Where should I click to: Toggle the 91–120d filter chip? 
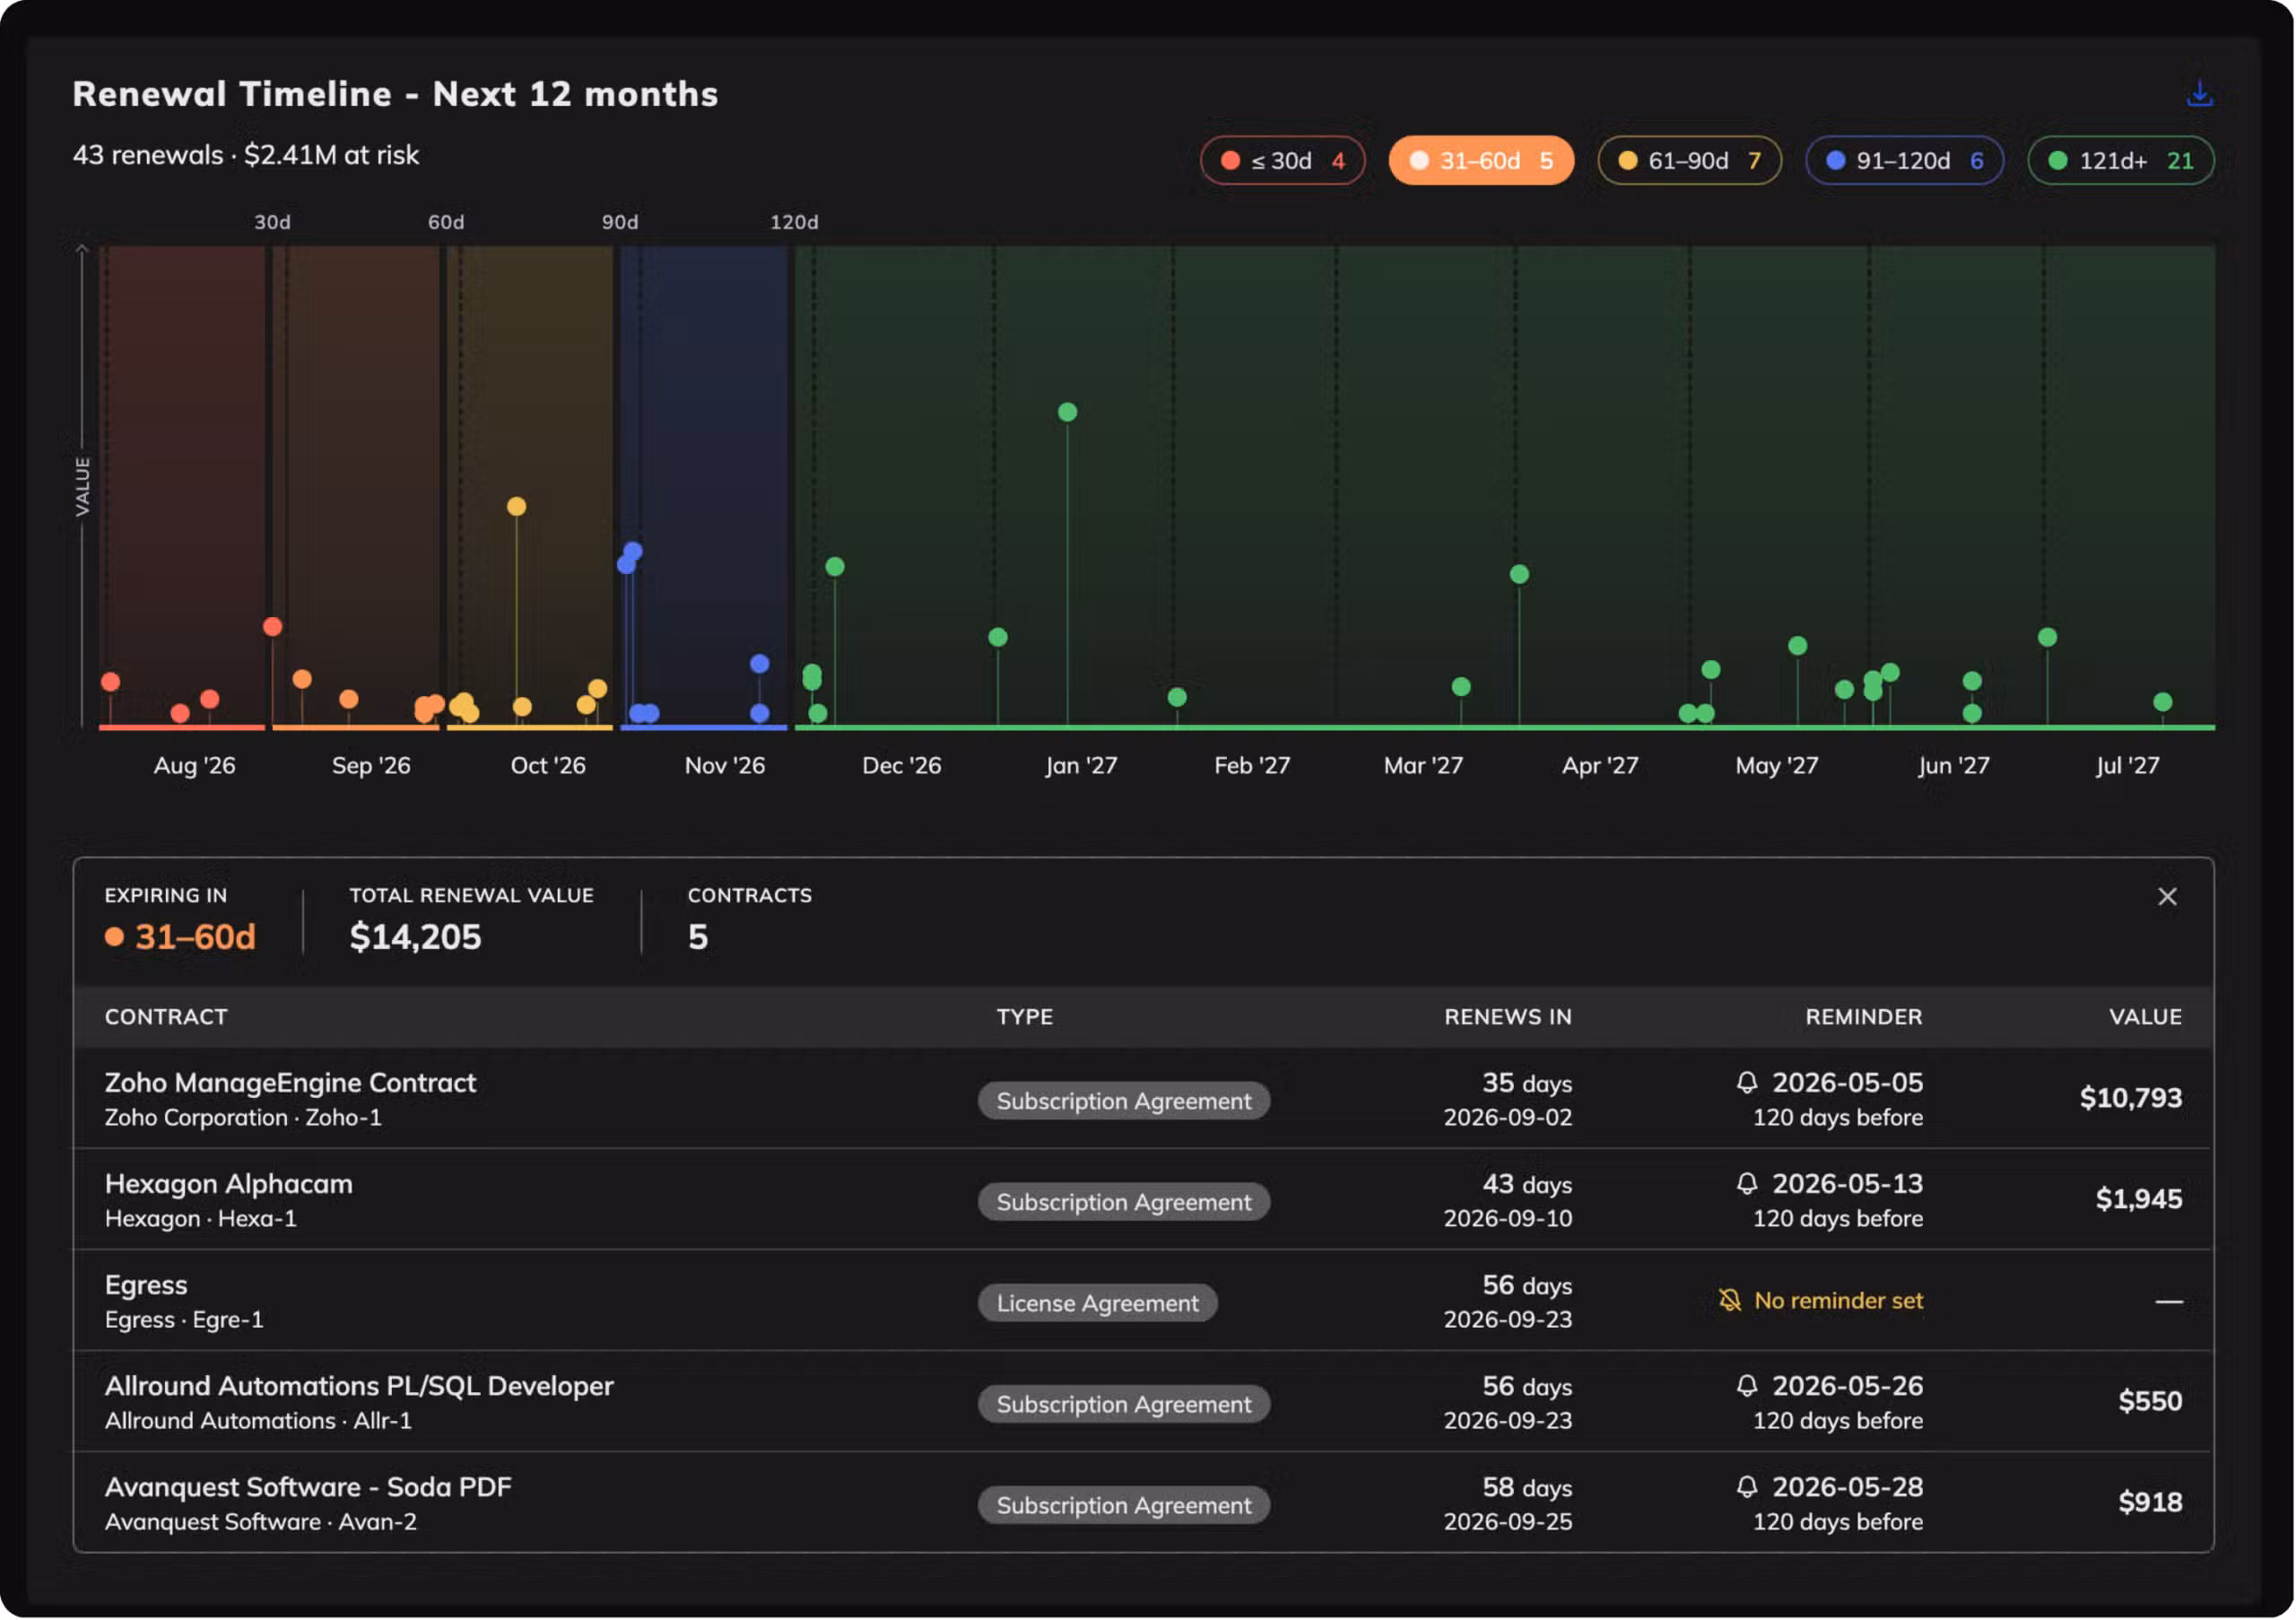pos(1904,160)
